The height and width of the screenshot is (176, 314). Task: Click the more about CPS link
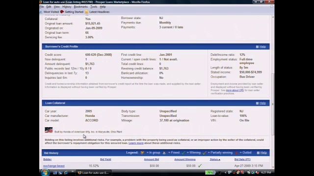point(235,90)
